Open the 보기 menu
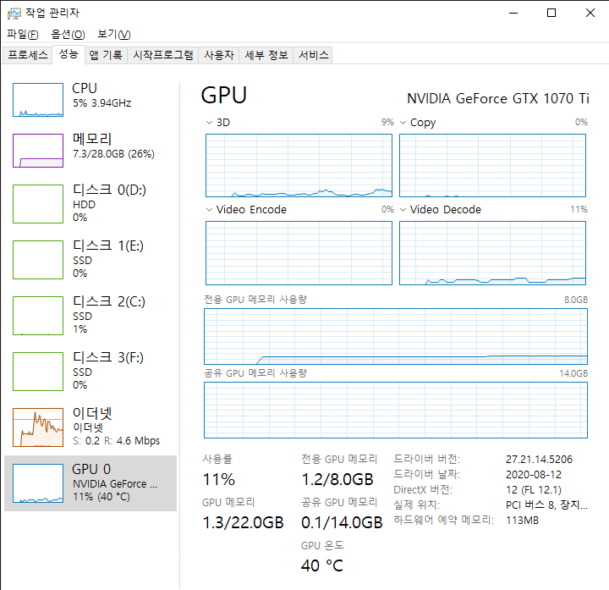 pyautogui.click(x=113, y=34)
